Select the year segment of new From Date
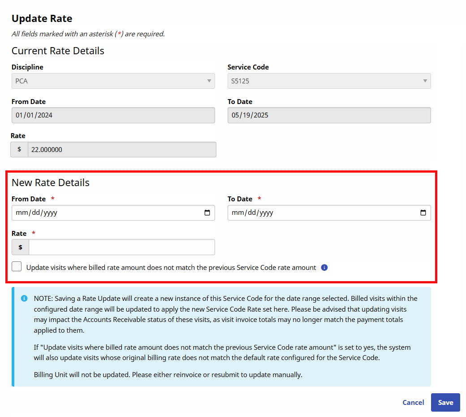This screenshot has width=466, height=417. pos(50,213)
